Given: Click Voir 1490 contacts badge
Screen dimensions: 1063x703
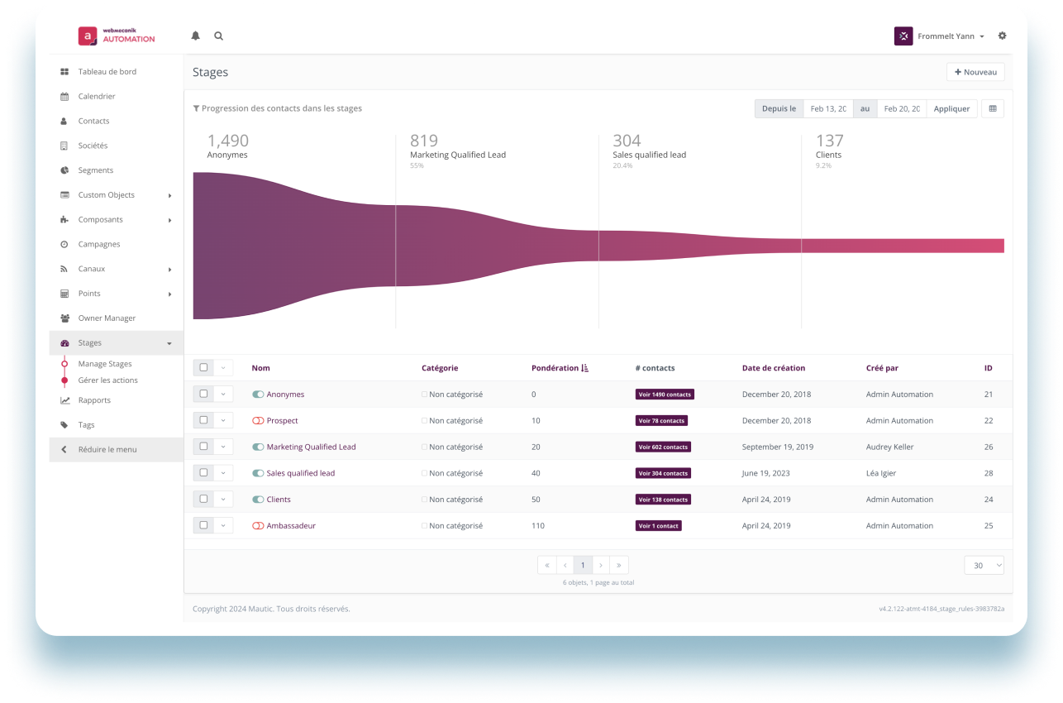Looking at the screenshot, I should click(665, 395).
